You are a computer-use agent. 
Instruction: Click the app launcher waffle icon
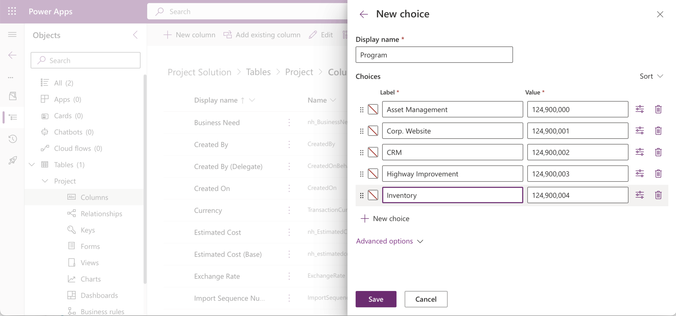point(12,11)
